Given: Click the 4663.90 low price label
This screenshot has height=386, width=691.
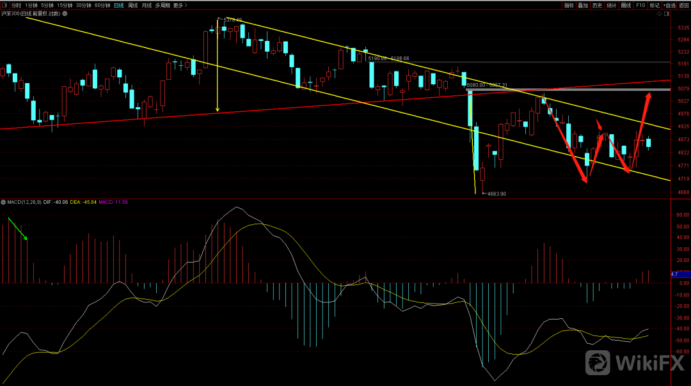Looking at the screenshot, I should [x=496, y=194].
